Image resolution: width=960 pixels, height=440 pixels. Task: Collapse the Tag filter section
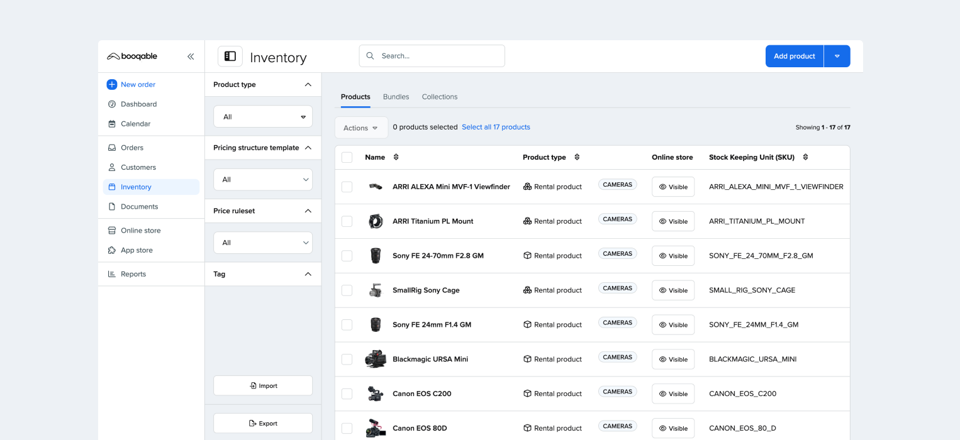pos(308,274)
